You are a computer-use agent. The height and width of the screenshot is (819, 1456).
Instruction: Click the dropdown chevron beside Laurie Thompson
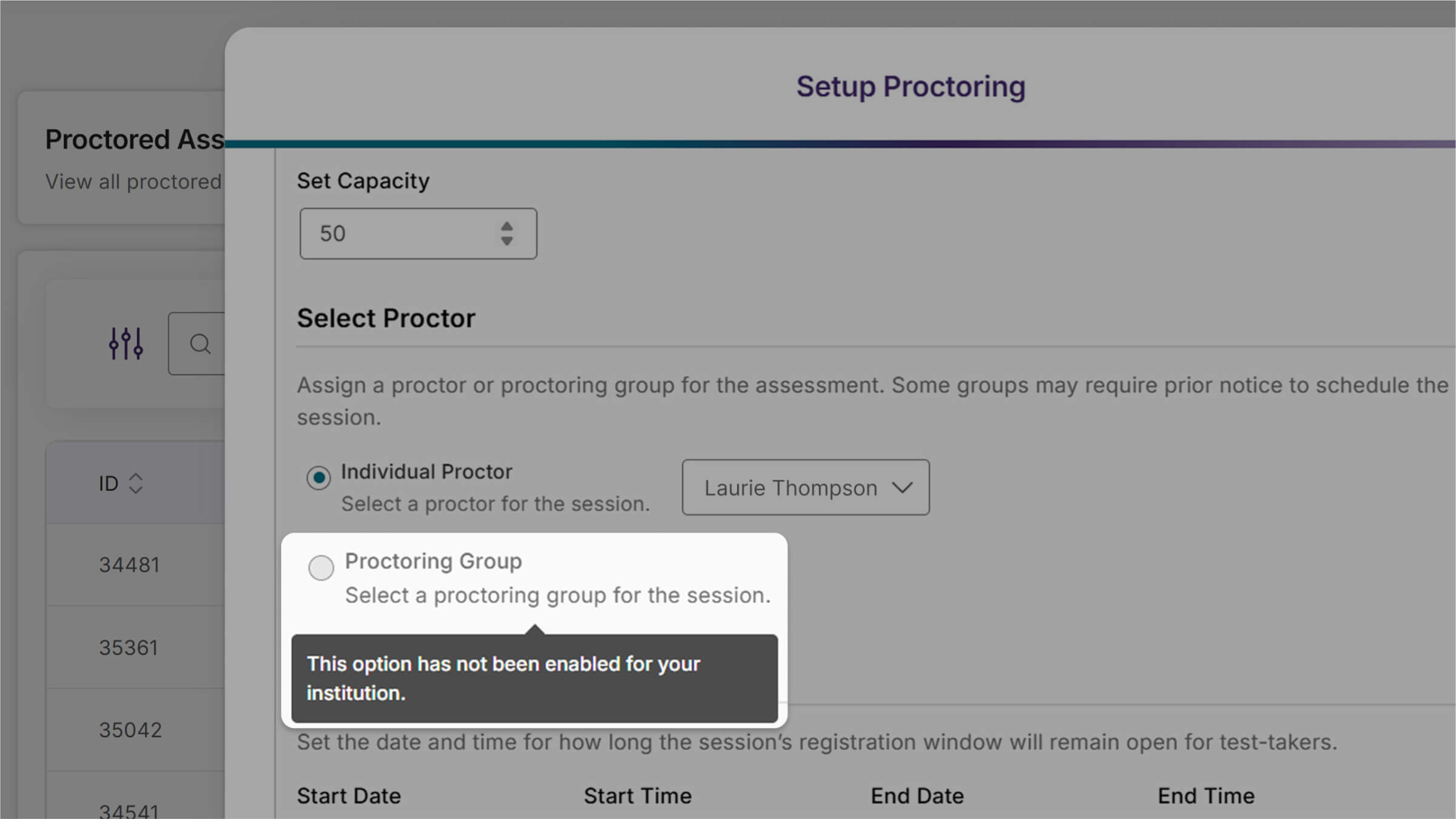902,487
